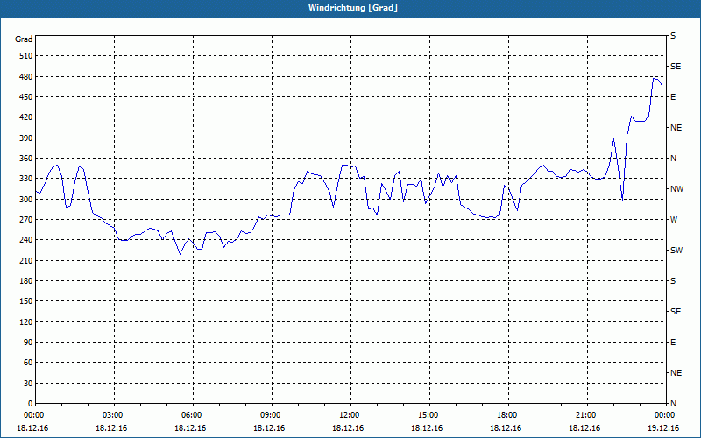Click the "09:00" time label
Image resolution: width=701 pixels, height=438 pixels.
click(x=273, y=415)
